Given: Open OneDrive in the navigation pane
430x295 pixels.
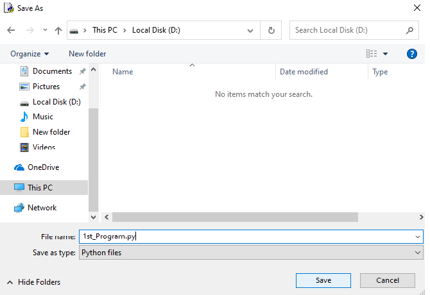Looking at the screenshot, I should click(43, 167).
